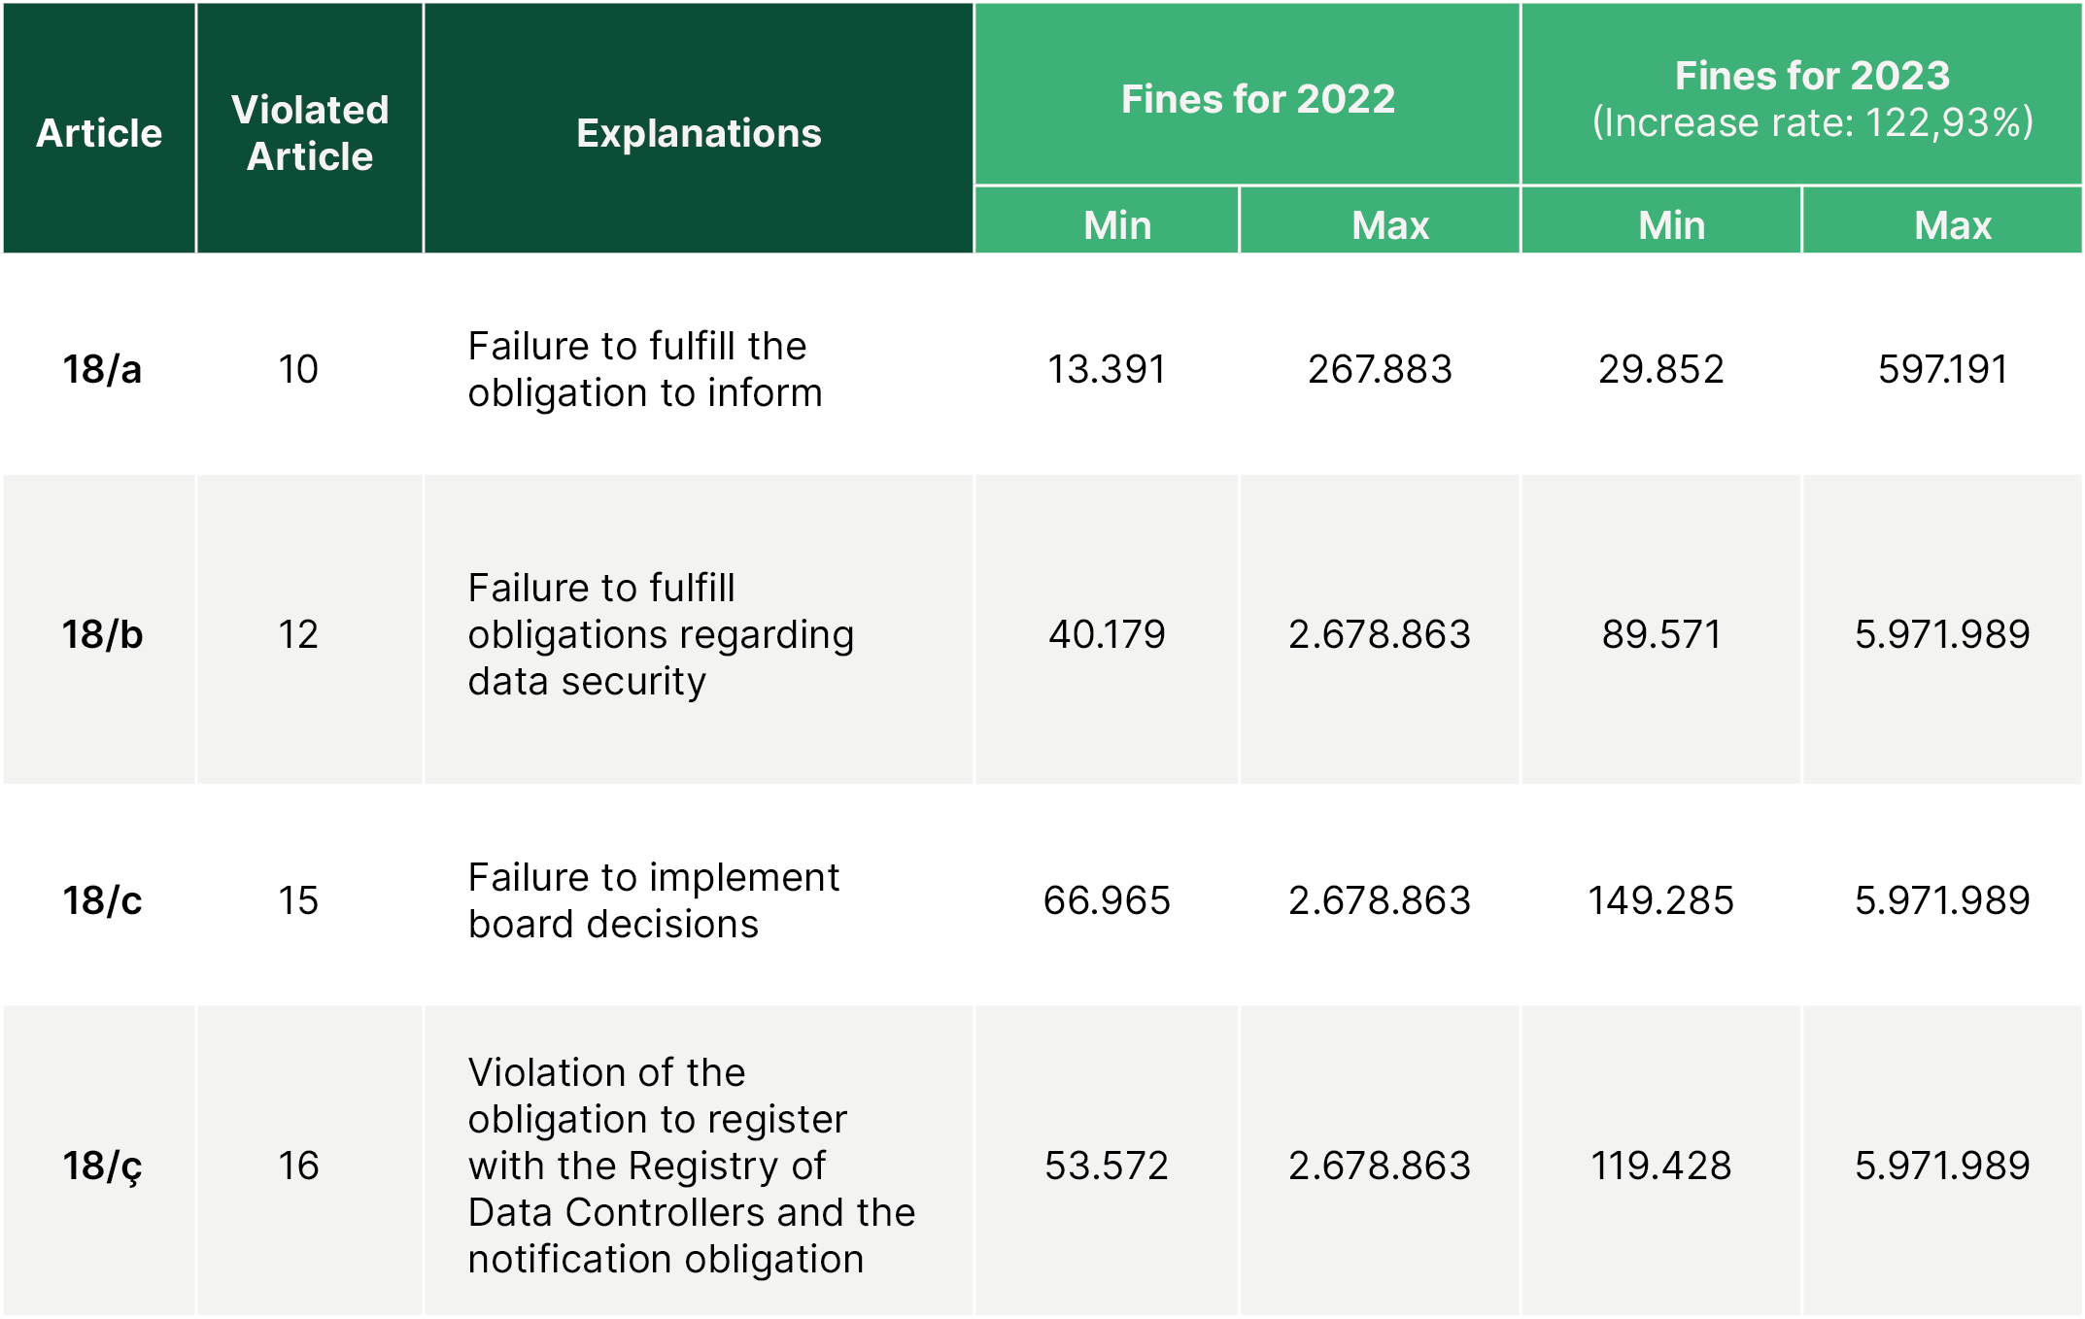
Task: Select the 149.285 fine value
Action: [x=1660, y=900]
